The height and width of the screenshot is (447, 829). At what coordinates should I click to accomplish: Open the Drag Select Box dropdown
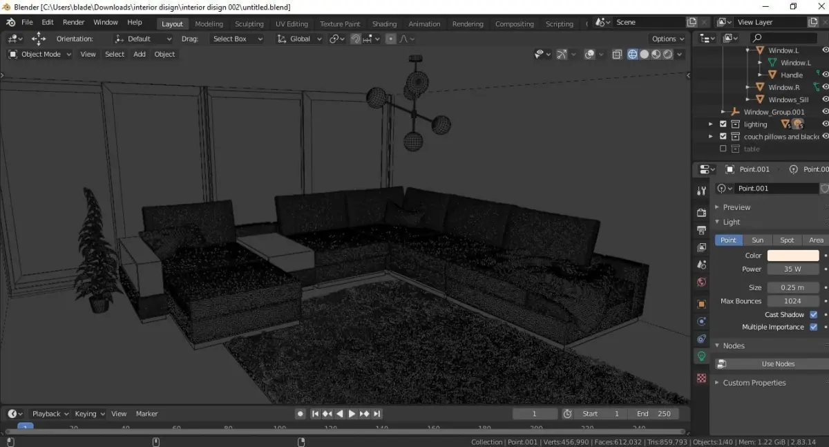(x=237, y=39)
